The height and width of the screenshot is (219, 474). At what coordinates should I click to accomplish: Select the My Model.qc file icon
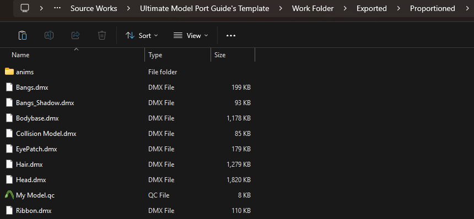[x=9, y=195]
